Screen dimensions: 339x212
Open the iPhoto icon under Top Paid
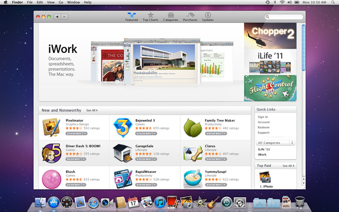pos(265,177)
